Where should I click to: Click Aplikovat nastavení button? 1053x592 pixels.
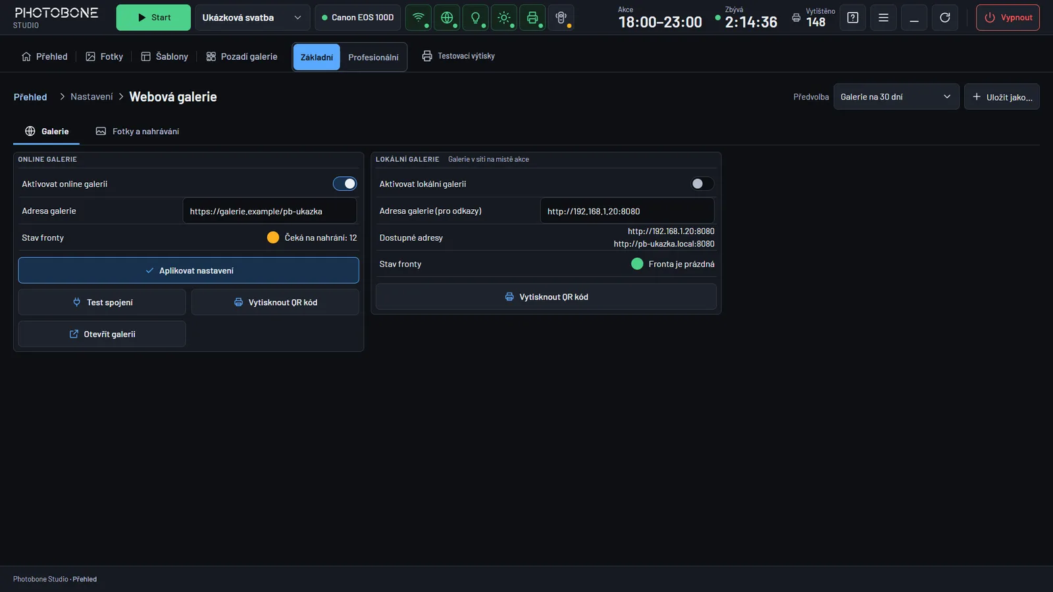pyautogui.click(x=188, y=270)
